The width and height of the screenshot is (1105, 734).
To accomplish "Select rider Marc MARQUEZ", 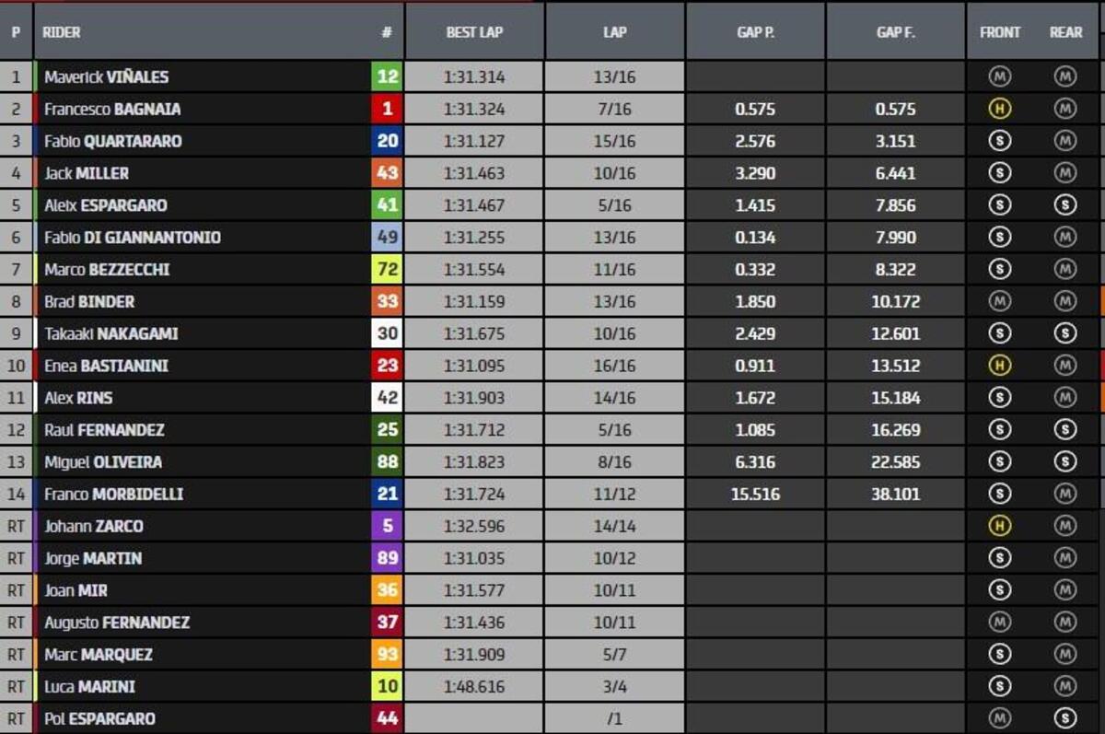I will (99, 654).
